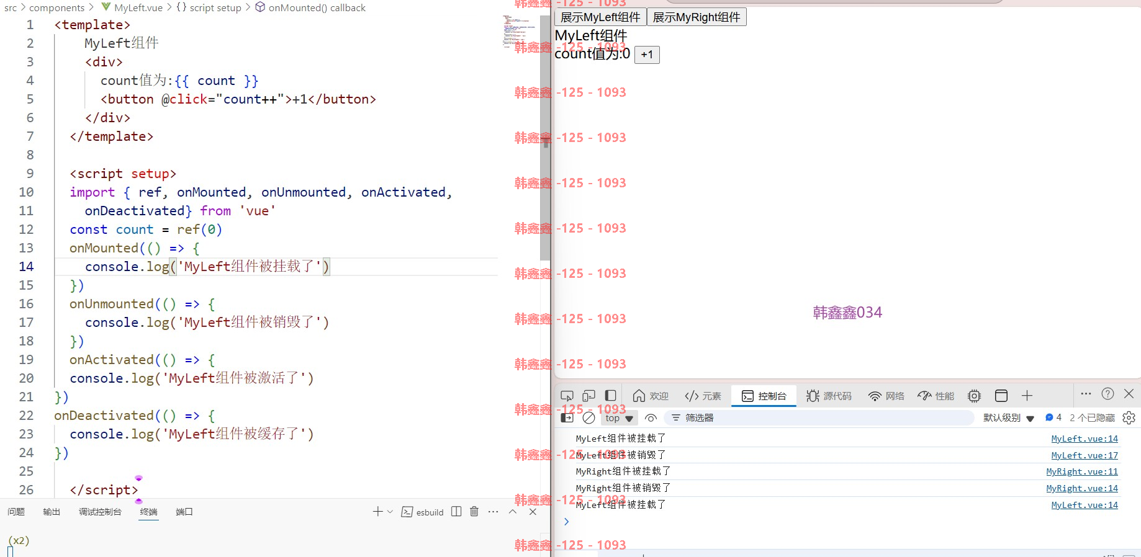
Task: Open the MyRight.vue:14 source link
Action: 1082,488
